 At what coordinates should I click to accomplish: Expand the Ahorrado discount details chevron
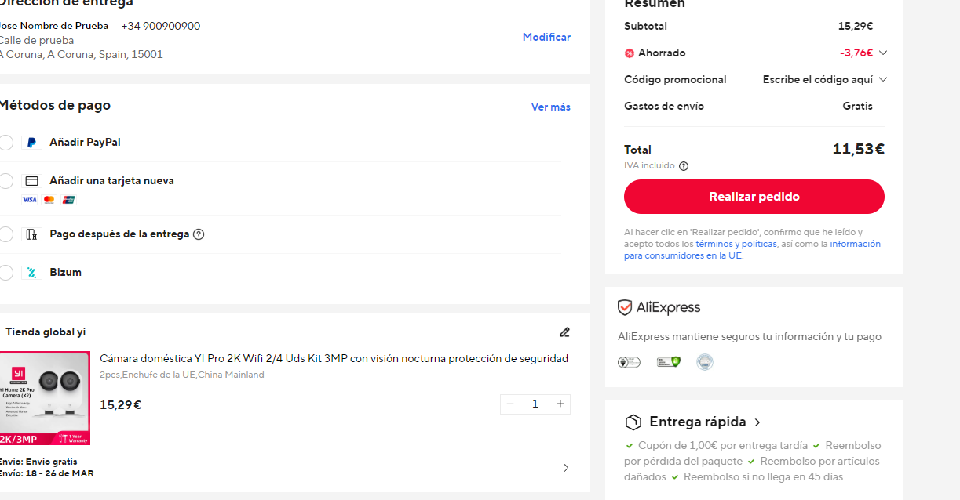tap(883, 53)
